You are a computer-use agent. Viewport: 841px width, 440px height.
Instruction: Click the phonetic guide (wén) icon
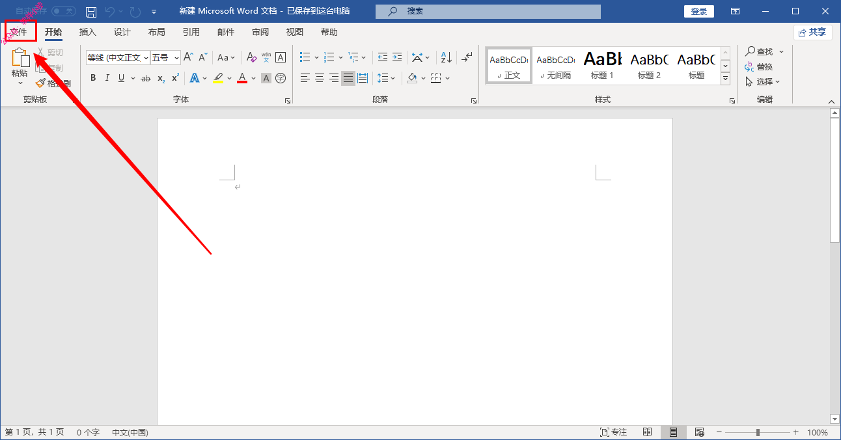[266, 57]
